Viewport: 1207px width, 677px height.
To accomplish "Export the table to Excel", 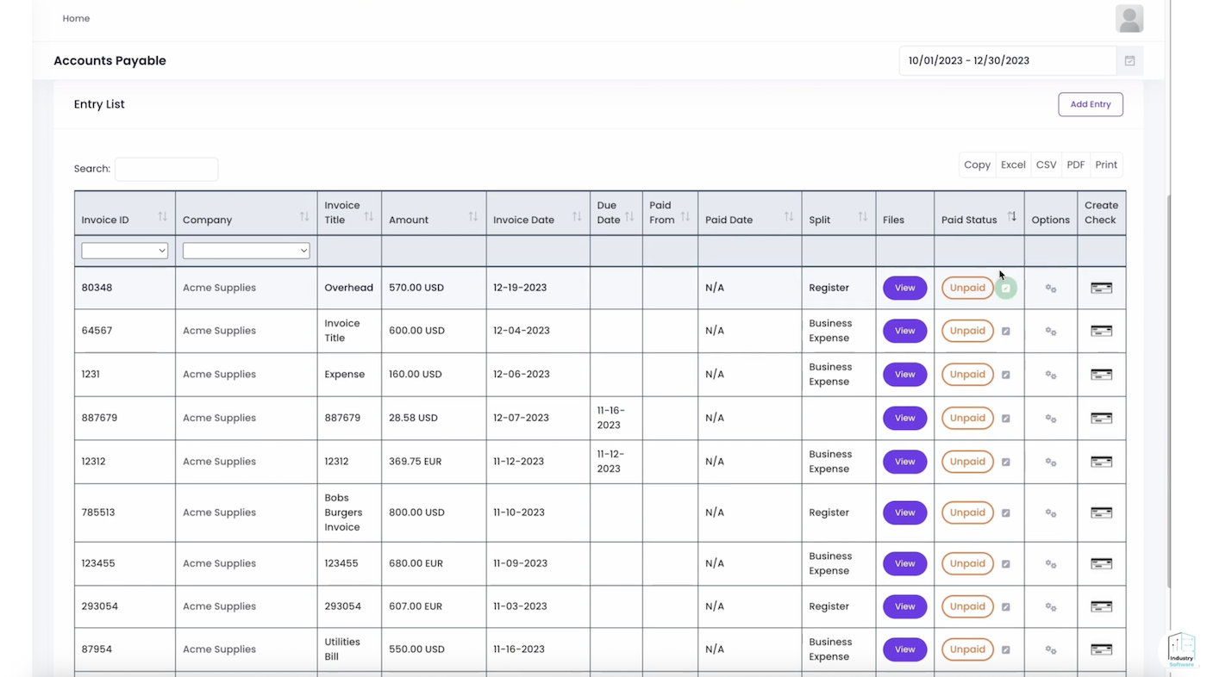I will (x=1012, y=165).
